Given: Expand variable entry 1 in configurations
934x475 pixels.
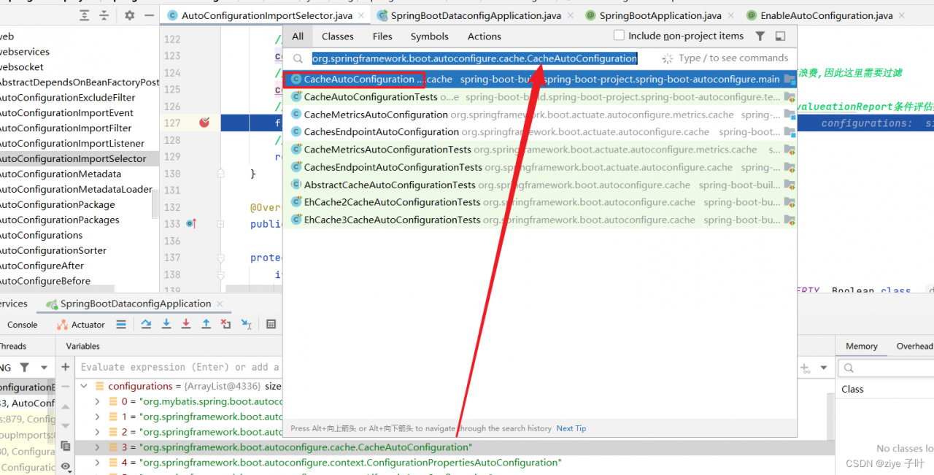Looking at the screenshot, I should pyautogui.click(x=99, y=417).
